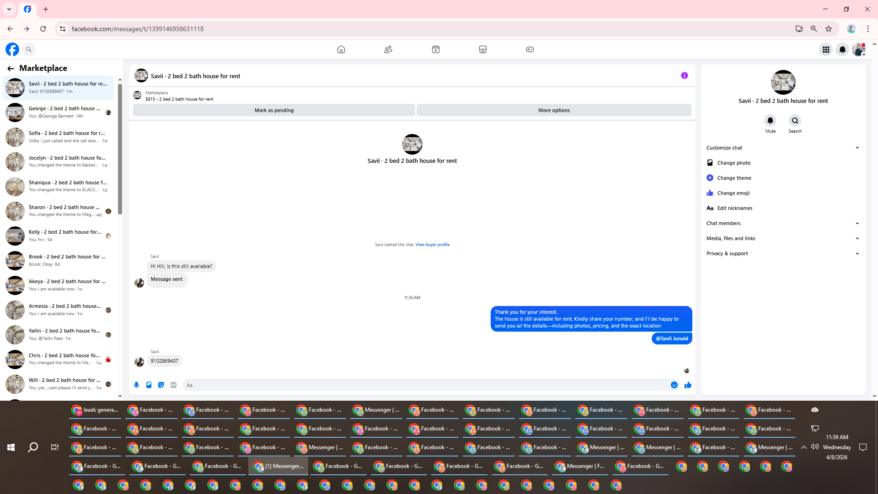The width and height of the screenshot is (878, 494).
Task: Open the GIF picker icon
Action: click(173, 385)
